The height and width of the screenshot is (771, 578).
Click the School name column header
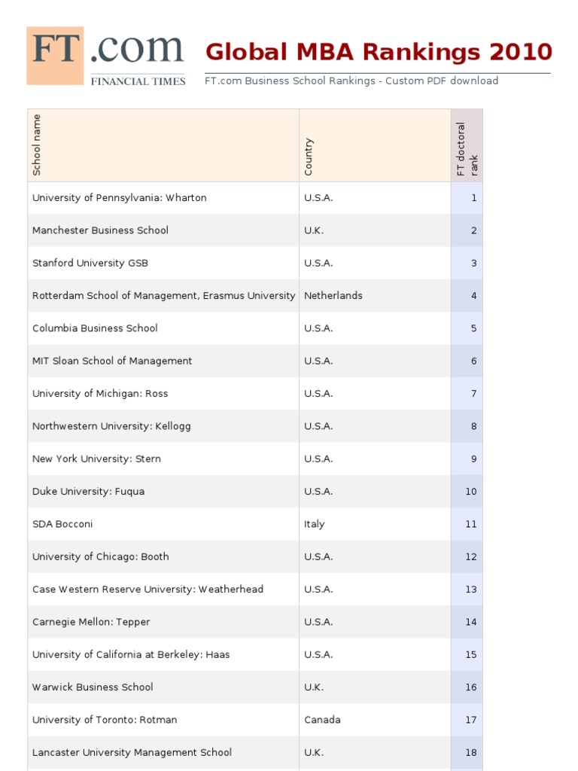pos(37,145)
